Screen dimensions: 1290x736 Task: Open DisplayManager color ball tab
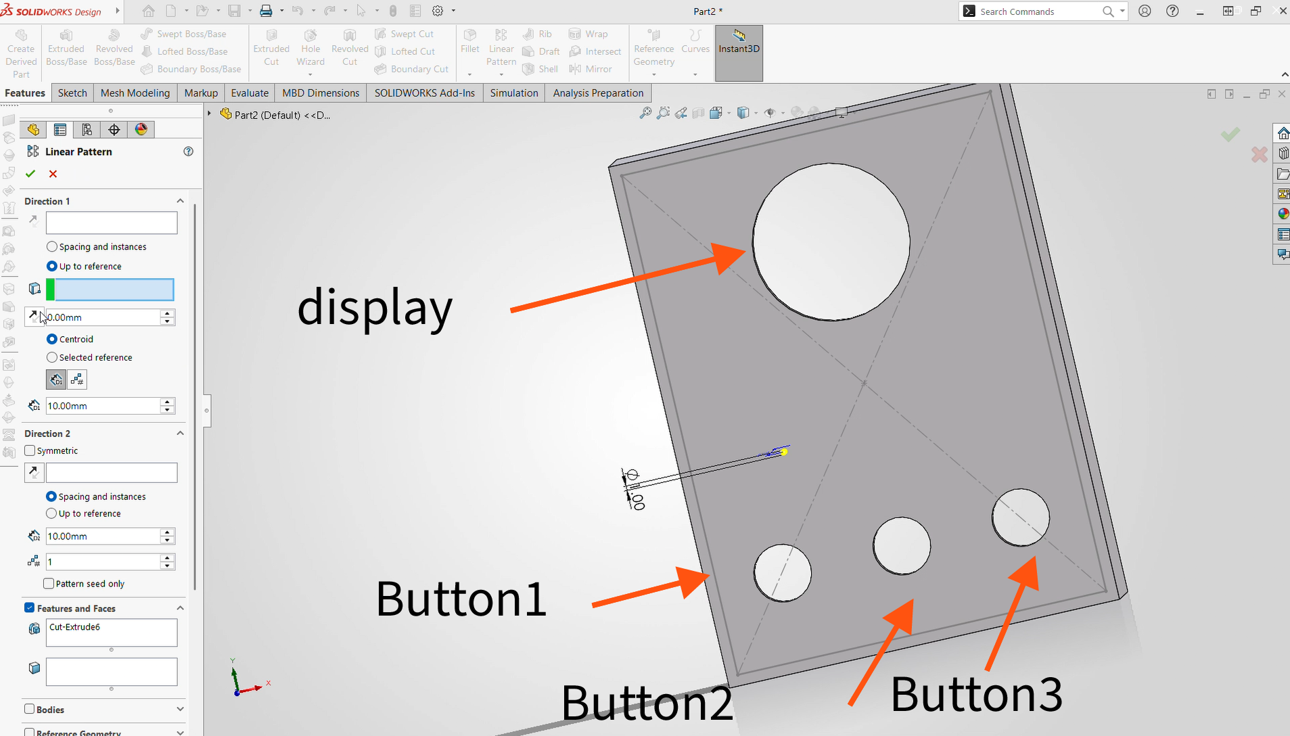tap(141, 129)
